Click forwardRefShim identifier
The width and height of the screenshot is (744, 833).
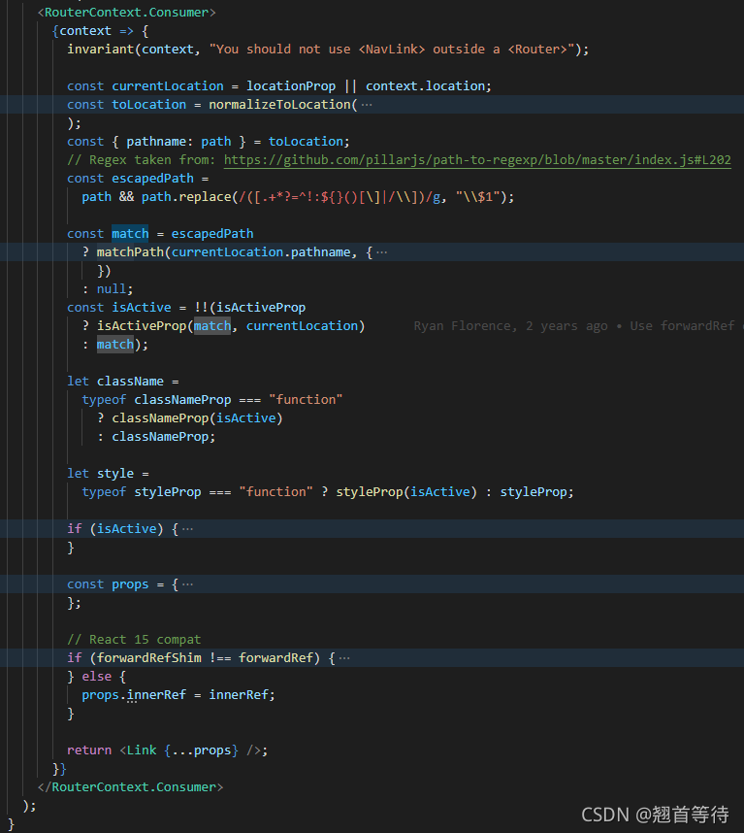(149, 658)
